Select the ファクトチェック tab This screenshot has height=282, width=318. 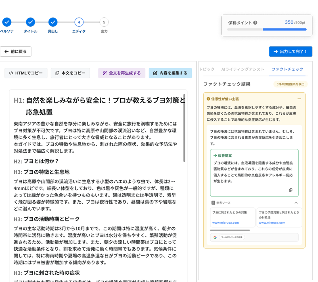(x=287, y=69)
